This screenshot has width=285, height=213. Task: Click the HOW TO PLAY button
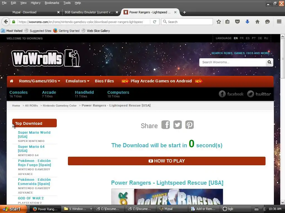[x=167, y=161]
